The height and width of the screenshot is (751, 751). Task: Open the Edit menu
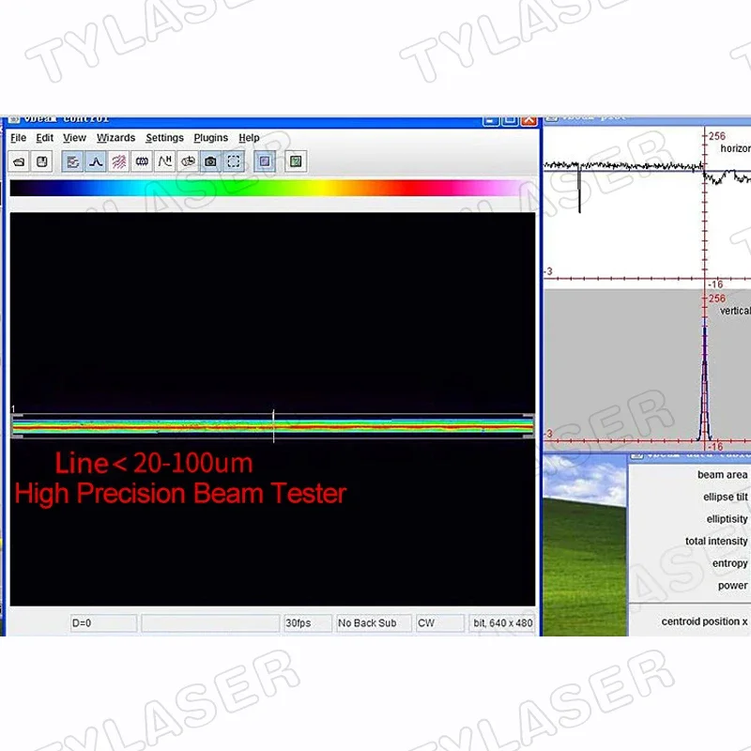[44, 138]
